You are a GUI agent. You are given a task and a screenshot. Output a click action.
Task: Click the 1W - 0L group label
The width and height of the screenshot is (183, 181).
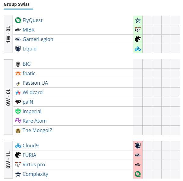click(8, 34)
